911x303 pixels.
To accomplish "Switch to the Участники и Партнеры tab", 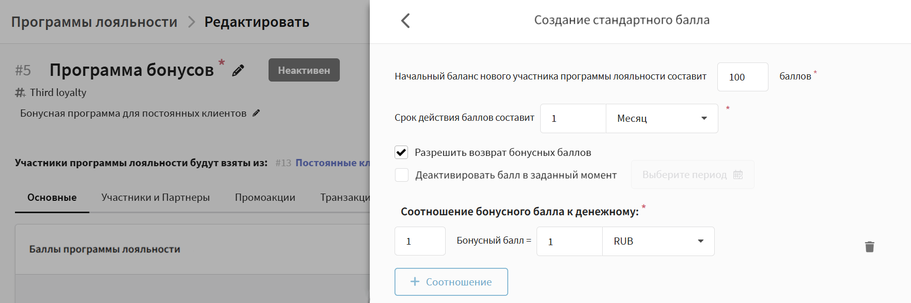I will coord(155,197).
